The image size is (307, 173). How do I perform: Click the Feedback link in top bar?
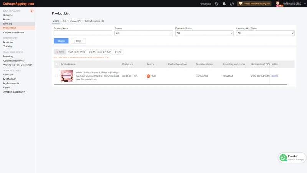[205, 4]
